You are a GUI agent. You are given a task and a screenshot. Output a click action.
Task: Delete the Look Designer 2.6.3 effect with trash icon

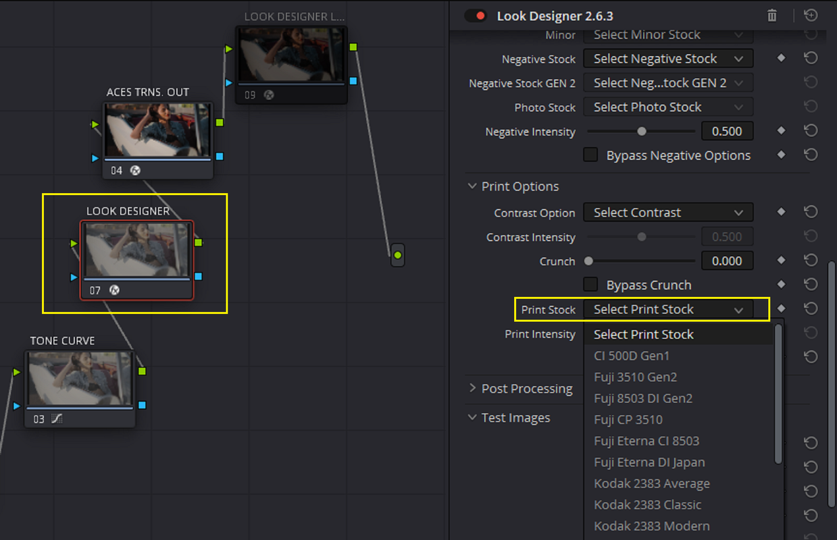(772, 16)
